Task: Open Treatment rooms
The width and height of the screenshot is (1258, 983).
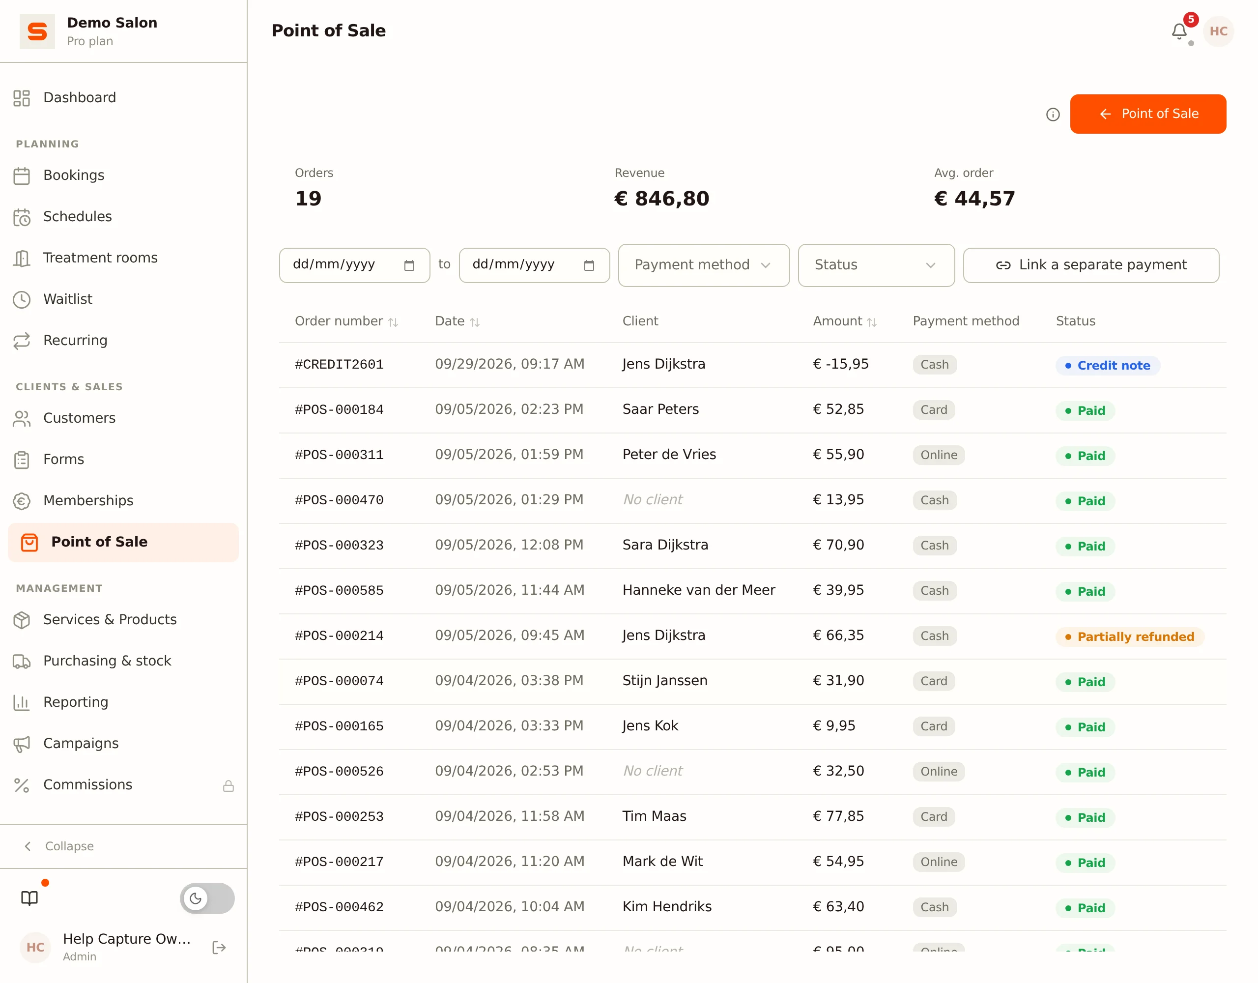Action: pyautogui.click(x=123, y=258)
